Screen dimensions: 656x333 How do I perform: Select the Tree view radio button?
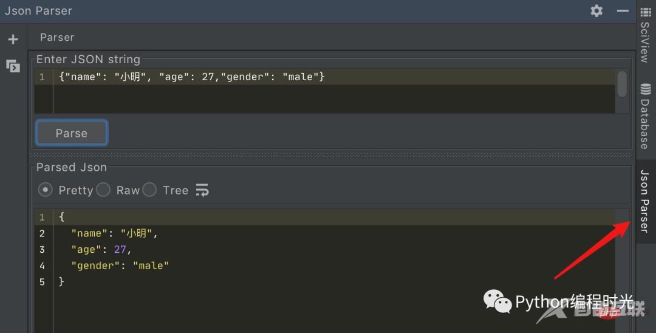coord(149,190)
